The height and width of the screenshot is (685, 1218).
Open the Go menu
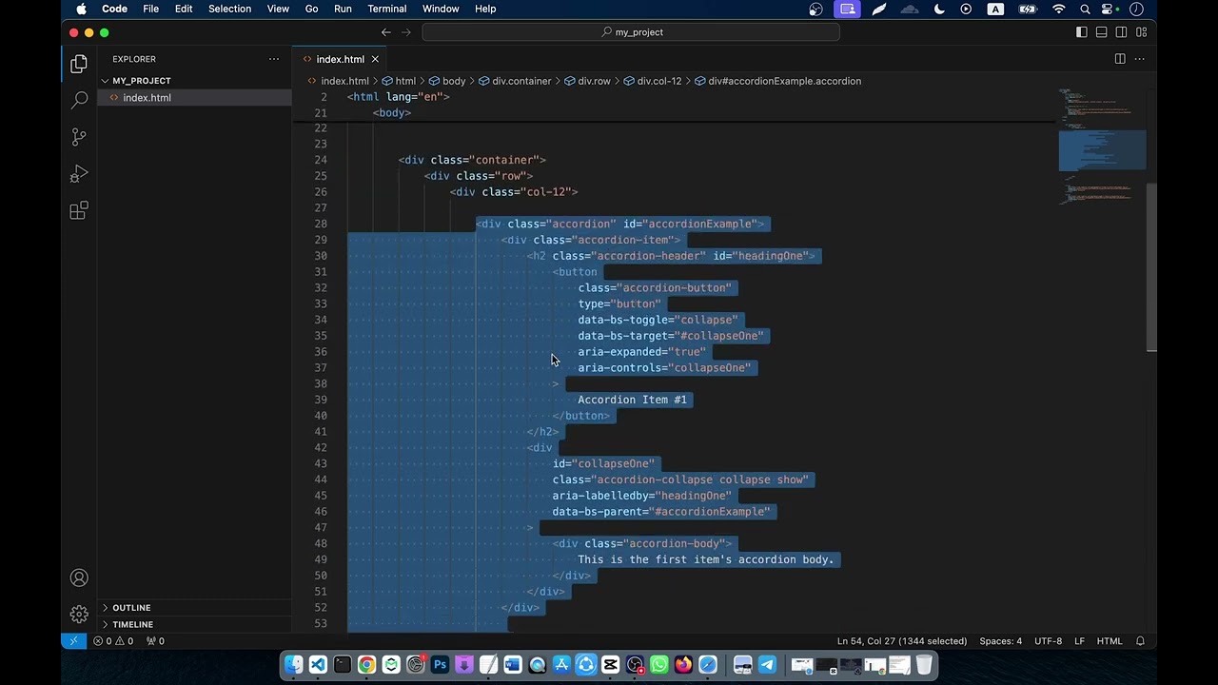311,9
